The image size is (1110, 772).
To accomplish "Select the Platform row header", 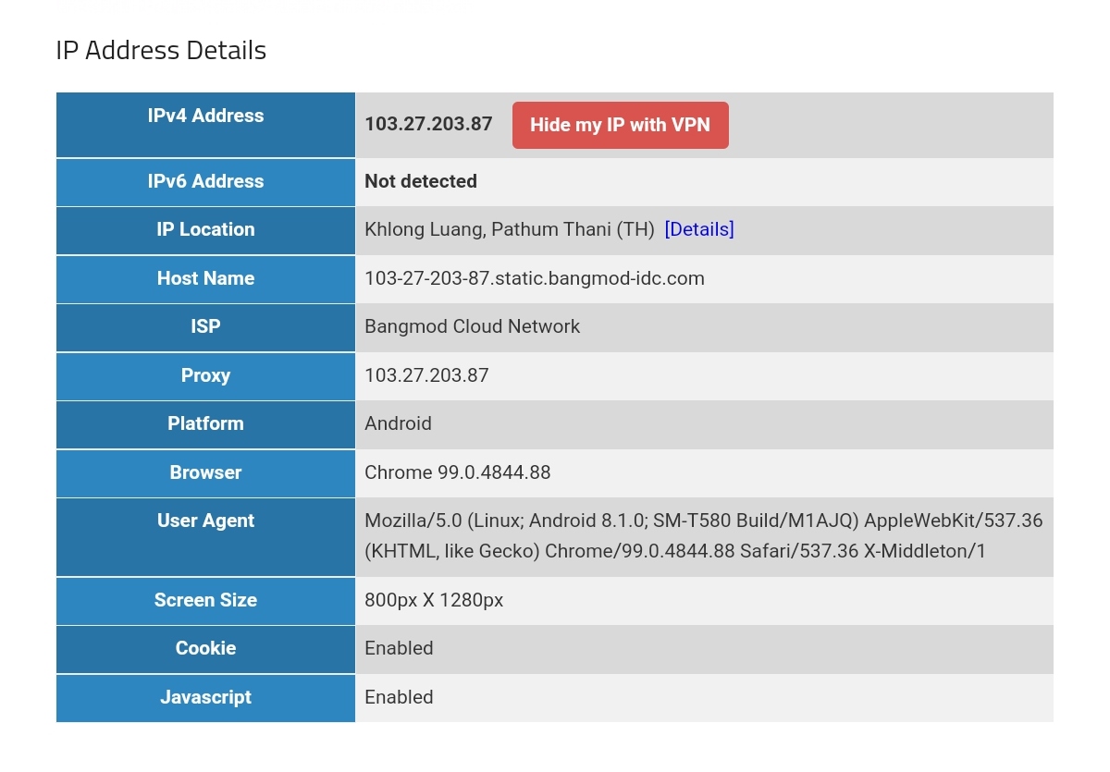I will coord(205,424).
